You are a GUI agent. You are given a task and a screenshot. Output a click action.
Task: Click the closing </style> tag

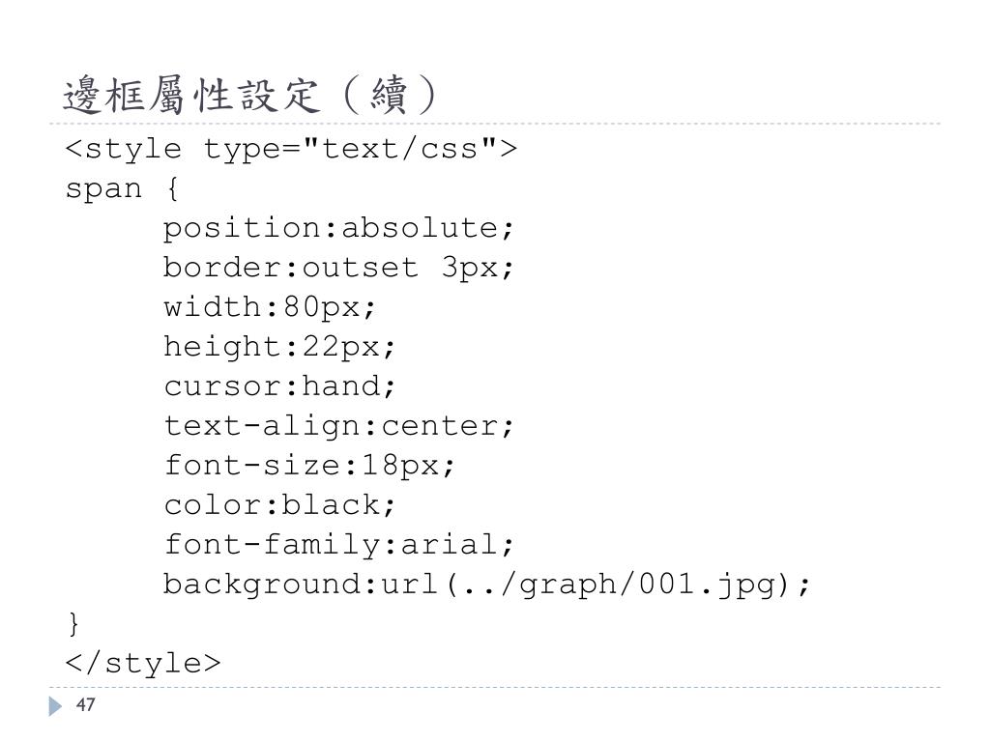143,663
